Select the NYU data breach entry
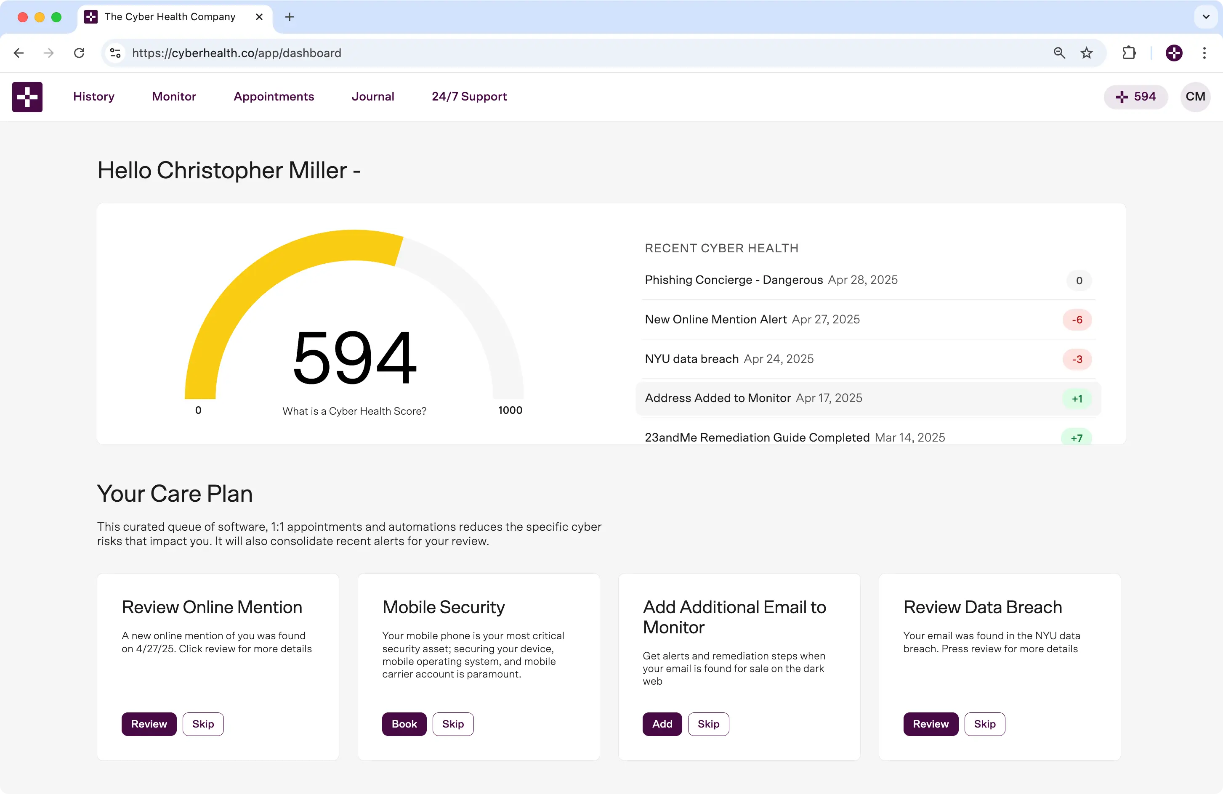Screen dimensions: 1223x794 pyautogui.click(x=691, y=359)
